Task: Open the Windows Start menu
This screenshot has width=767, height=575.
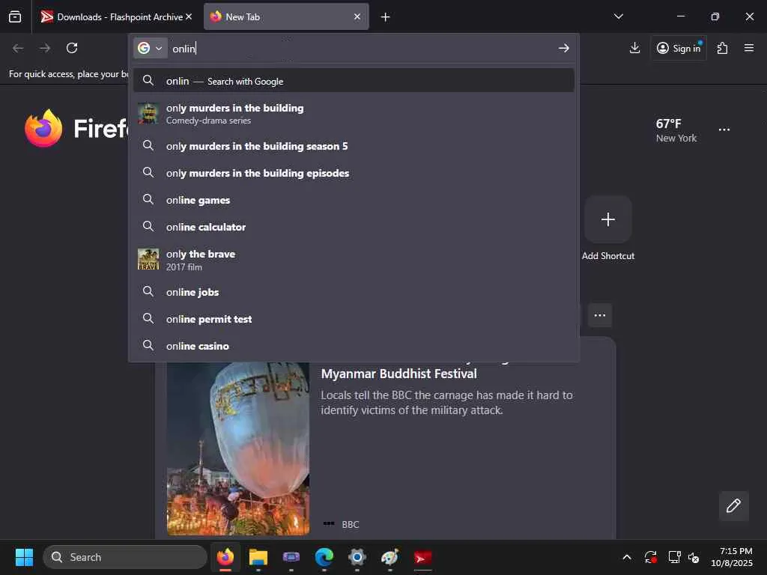Action: click(x=24, y=557)
